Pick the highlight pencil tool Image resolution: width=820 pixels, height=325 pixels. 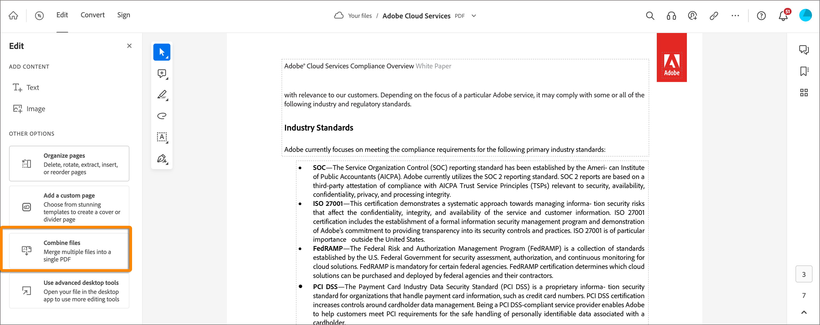(162, 94)
